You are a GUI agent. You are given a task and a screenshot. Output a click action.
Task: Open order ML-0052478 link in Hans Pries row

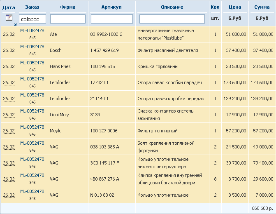tap(32, 63)
